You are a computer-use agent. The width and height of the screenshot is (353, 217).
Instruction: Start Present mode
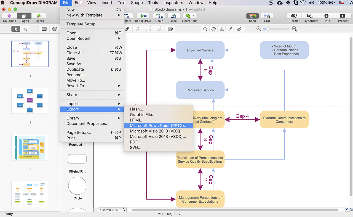click(x=343, y=16)
